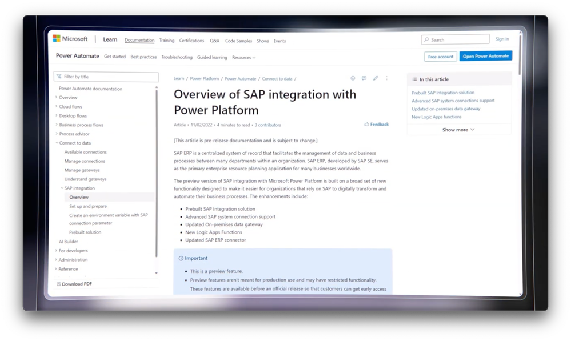Viewport: 571px width, 341px height.
Task: Expand the Overview tree node
Action: point(56,97)
